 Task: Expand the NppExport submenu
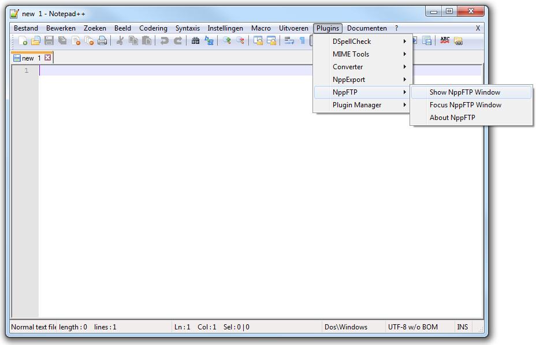(363, 79)
